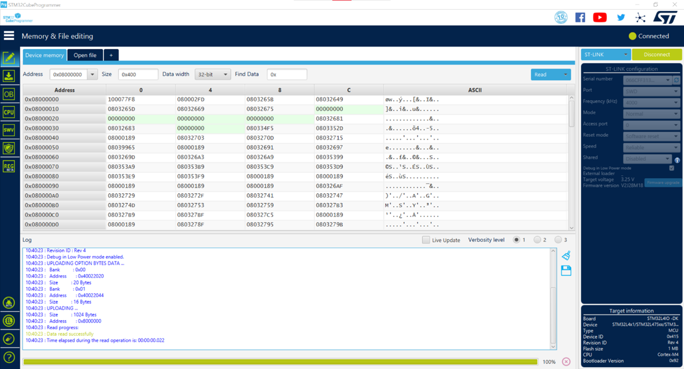The width and height of the screenshot is (684, 369).
Task: Open the Port SWD dropdown
Action: point(651,91)
